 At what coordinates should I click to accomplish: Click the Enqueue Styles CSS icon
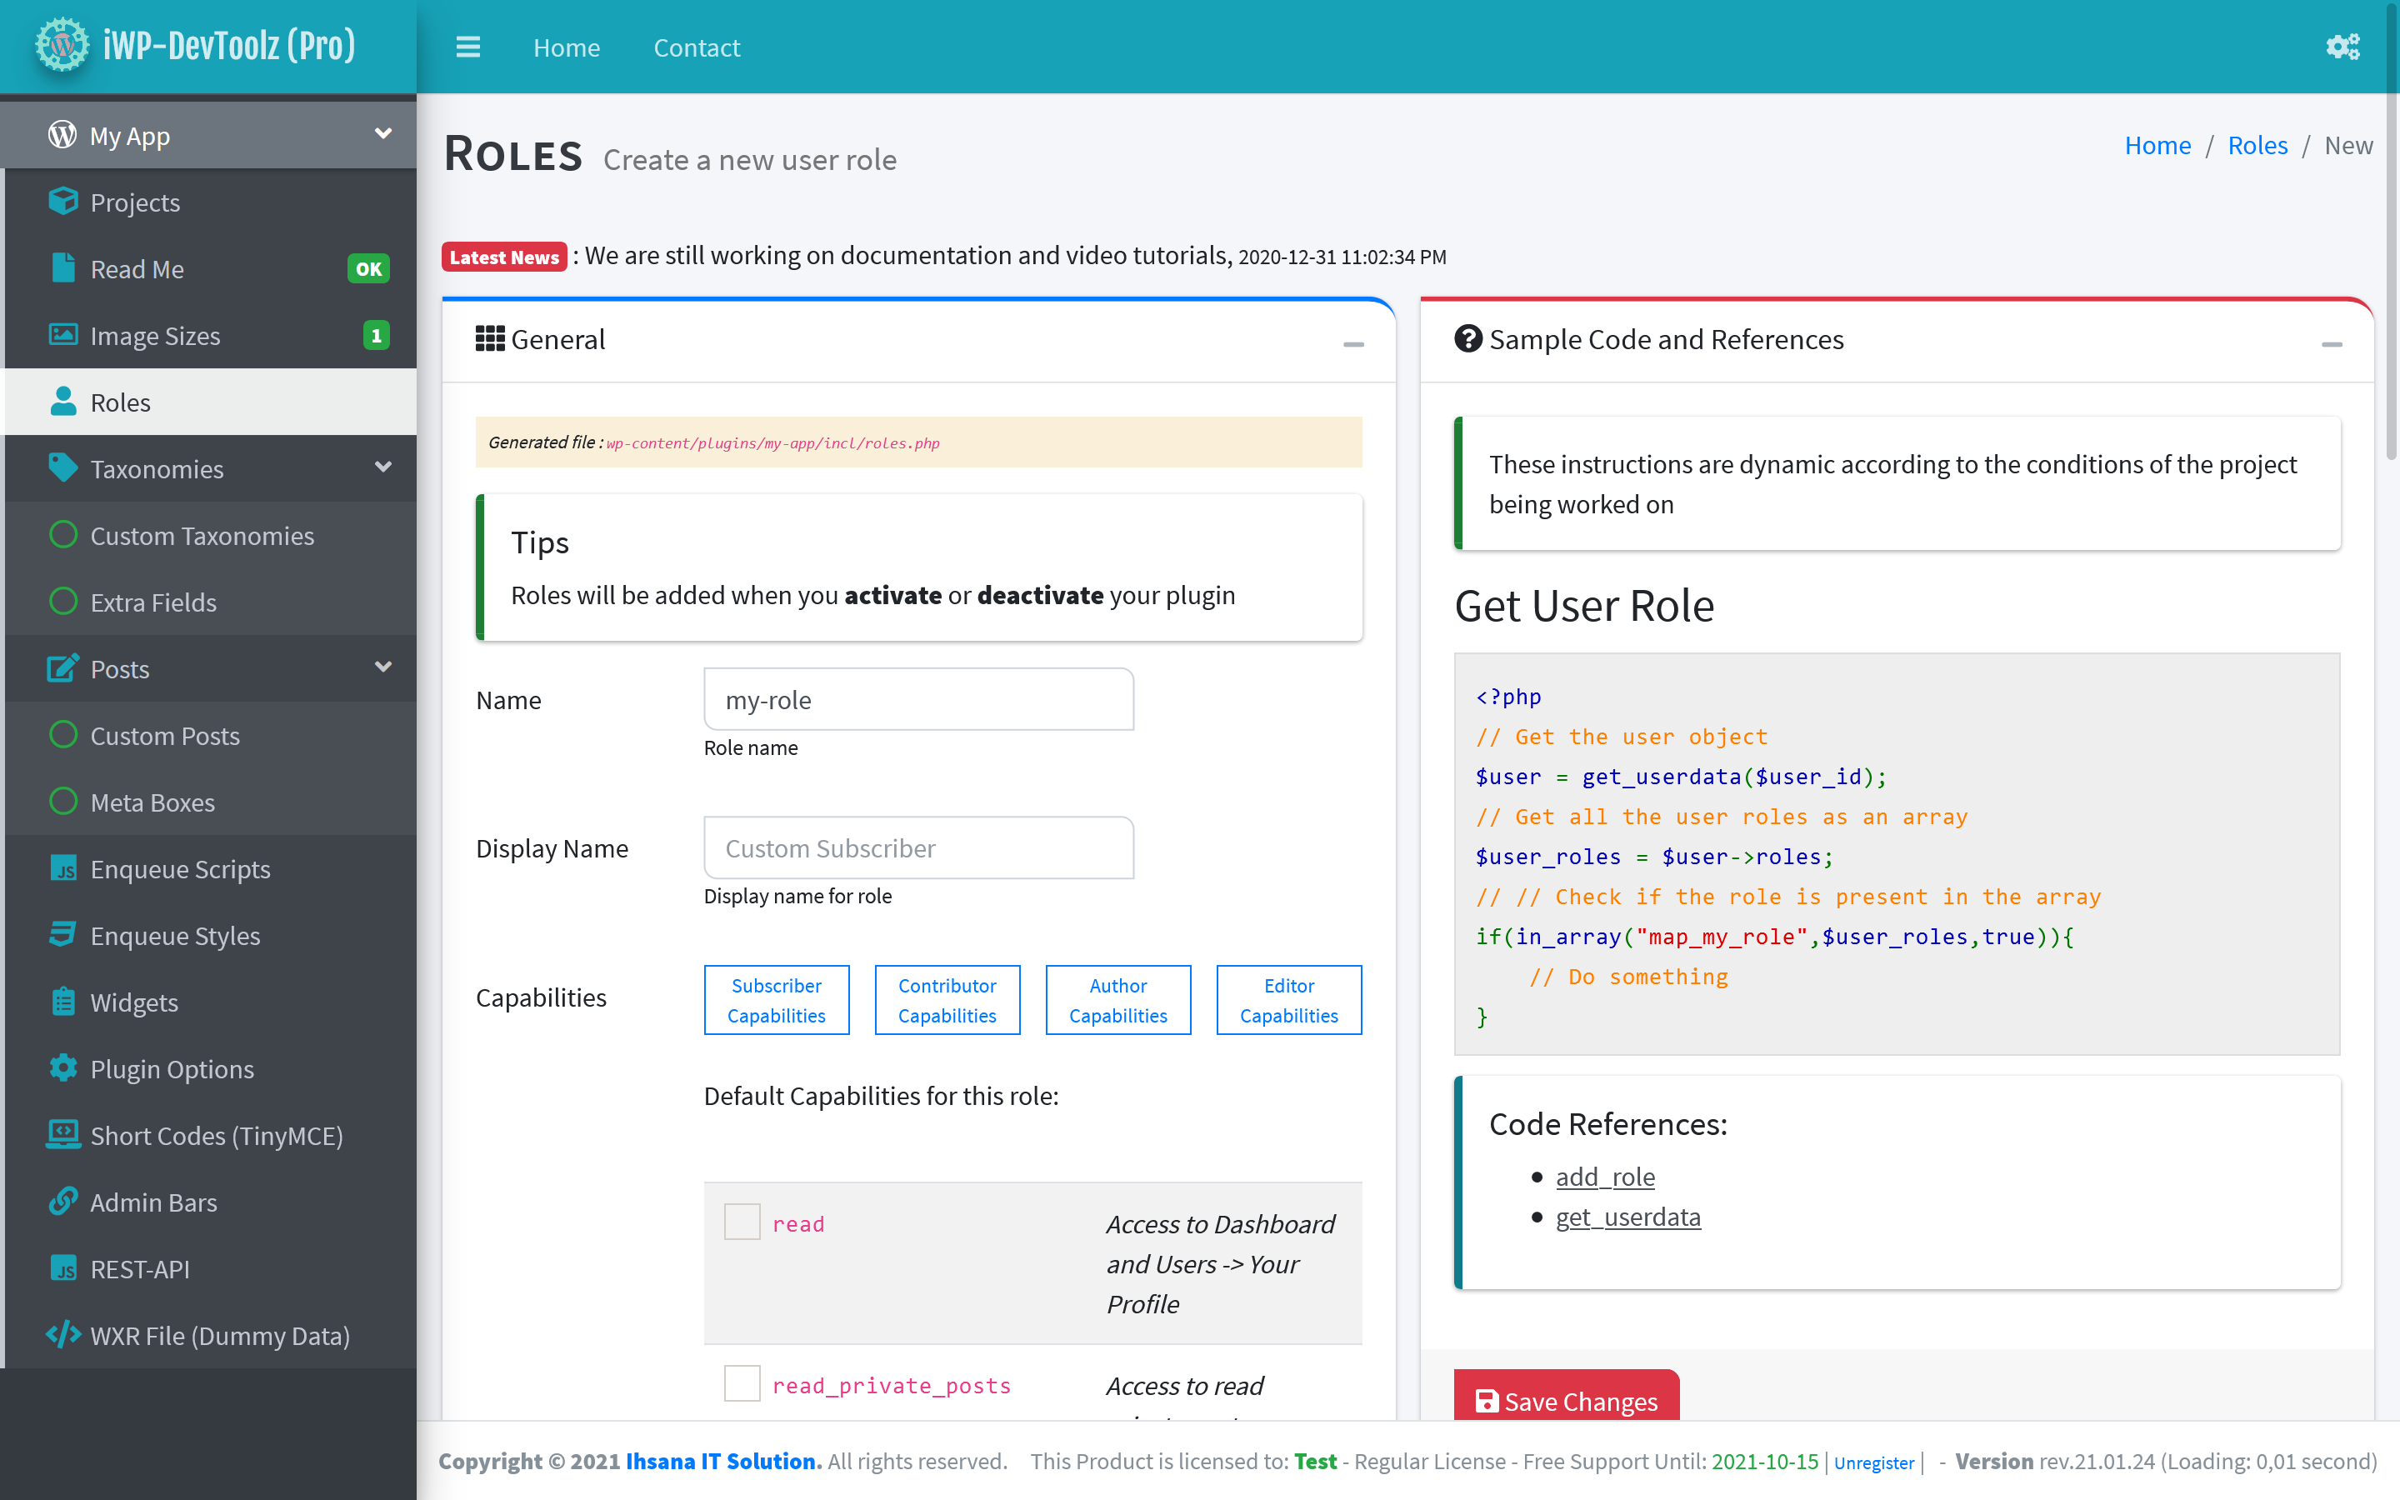click(x=62, y=934)
